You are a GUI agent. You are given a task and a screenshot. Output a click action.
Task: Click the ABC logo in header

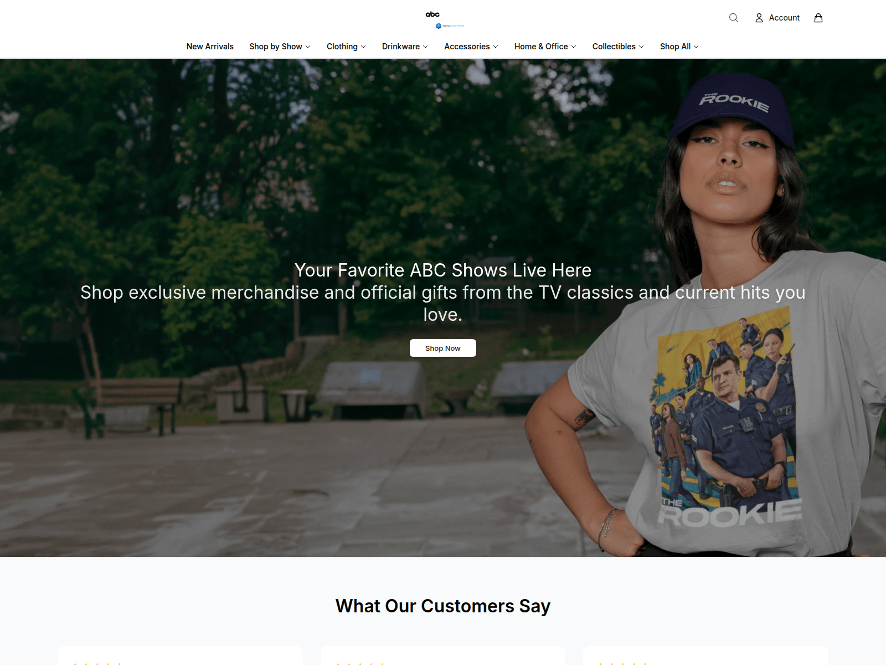[x=432, y=14]
